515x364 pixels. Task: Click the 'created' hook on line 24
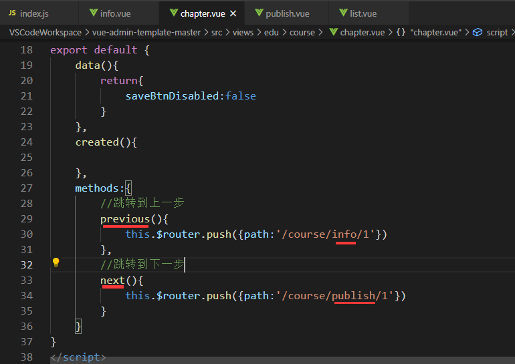[x=97, y=142]
